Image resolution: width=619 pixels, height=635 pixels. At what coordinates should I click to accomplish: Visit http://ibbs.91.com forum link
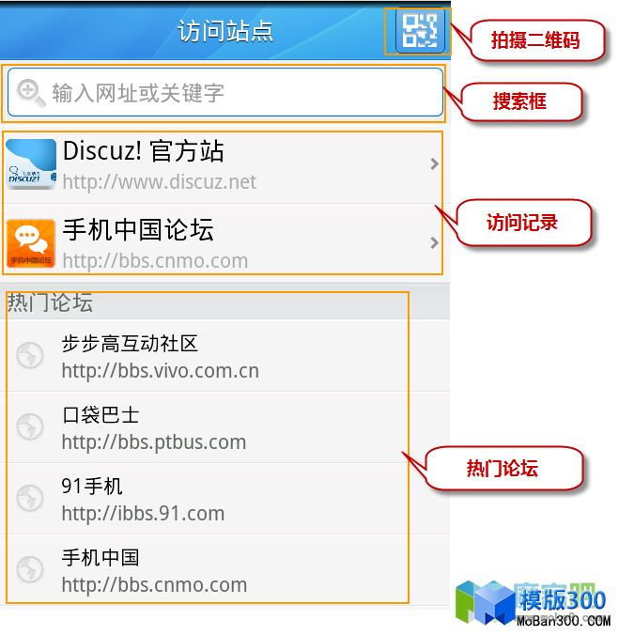tap(143, 514)
